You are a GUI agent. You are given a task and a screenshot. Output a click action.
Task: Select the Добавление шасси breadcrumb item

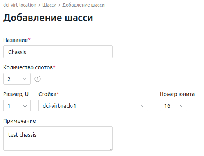point(83,5)
